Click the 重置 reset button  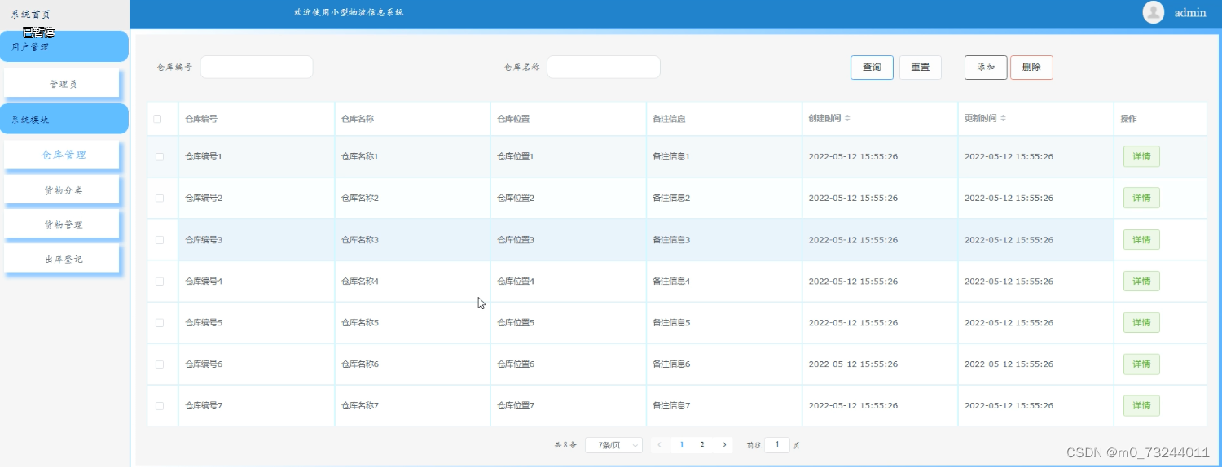(921, 68)
